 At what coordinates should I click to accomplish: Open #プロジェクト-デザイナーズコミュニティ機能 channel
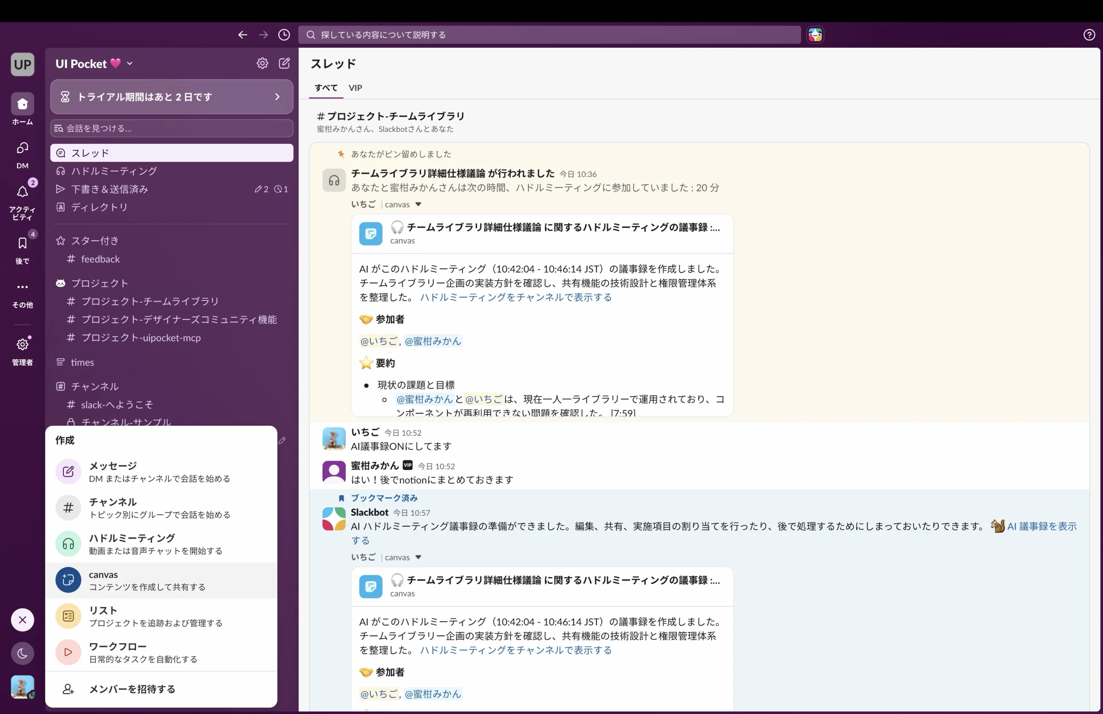tap(172, 320)
